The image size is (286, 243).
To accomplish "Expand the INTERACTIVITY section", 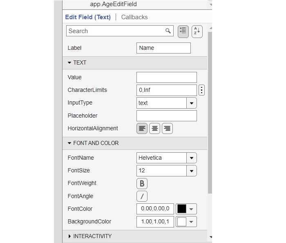I will 70,236.
